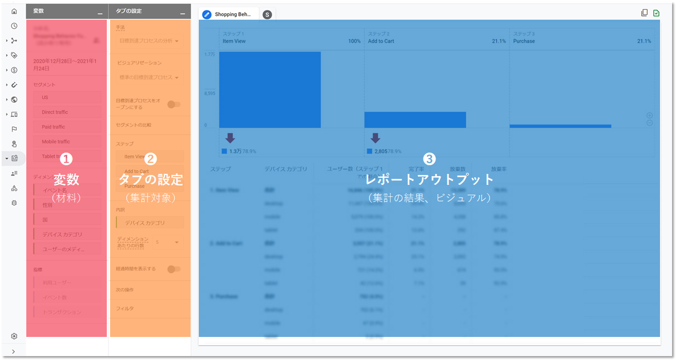
Task: Switch to the S tab
Action: click(267, 15)
